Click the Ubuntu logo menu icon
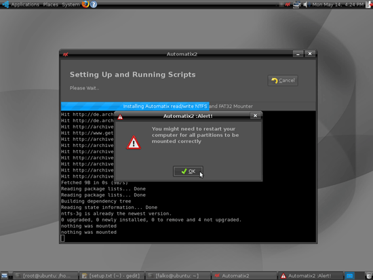 click(x=5, y=4)
